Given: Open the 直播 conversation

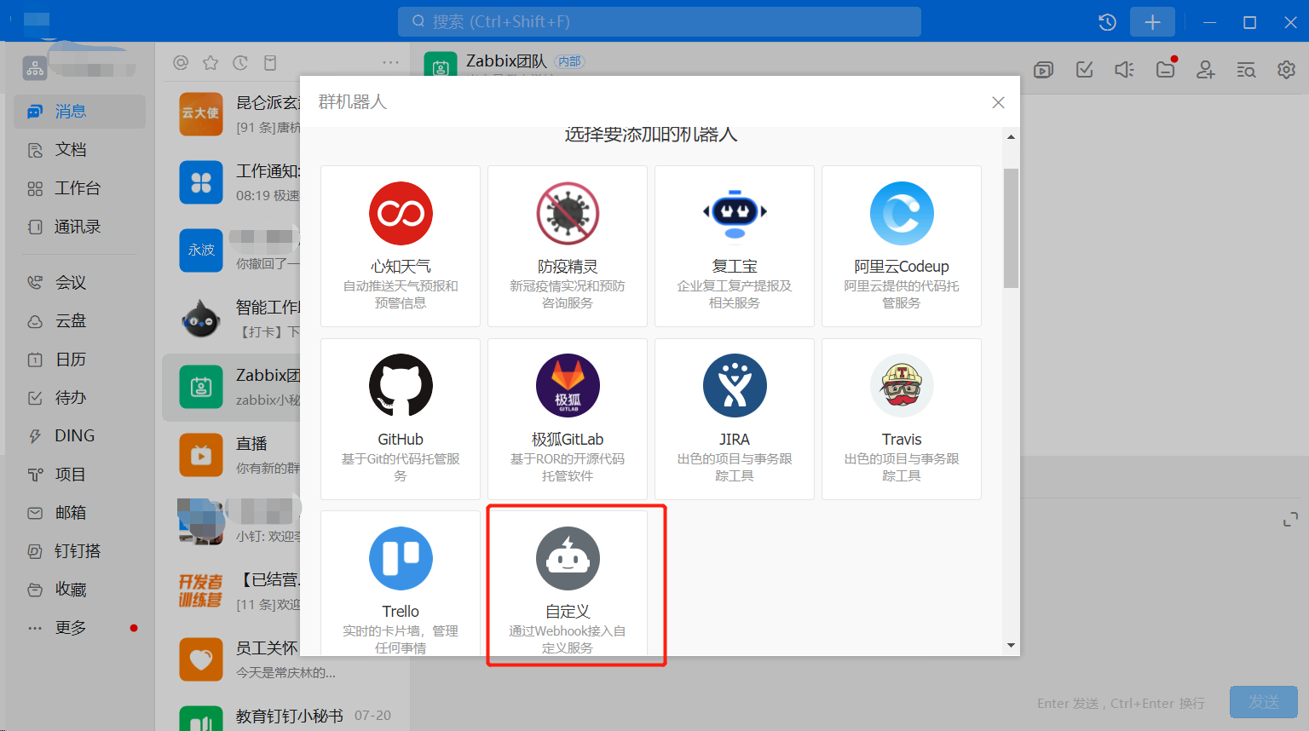Looking at the screenshot, I should (x=231, y=455).
